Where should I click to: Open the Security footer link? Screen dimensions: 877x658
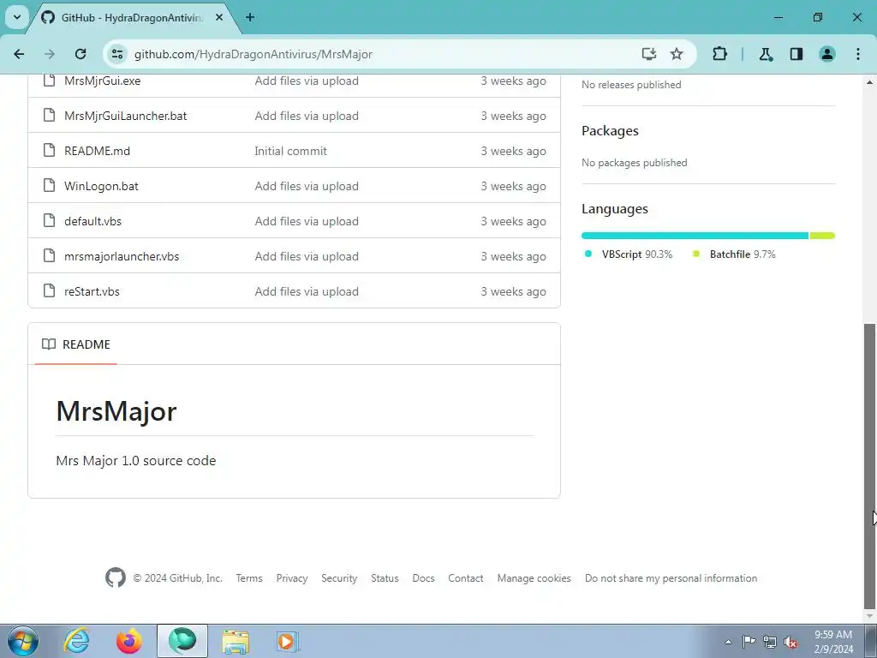pyautogui.click(x=339, y=578)
